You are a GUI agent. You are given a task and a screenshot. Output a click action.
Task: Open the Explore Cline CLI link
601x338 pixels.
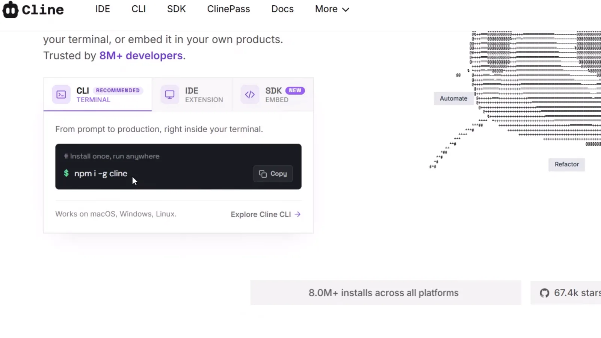266,214
